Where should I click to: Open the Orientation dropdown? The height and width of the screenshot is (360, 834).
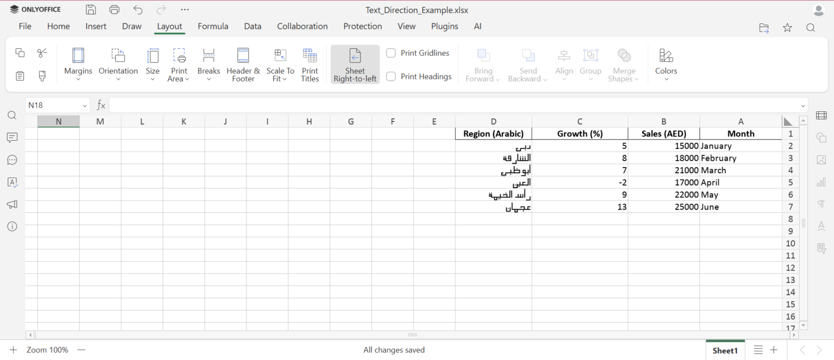click(x=118, y=64)
